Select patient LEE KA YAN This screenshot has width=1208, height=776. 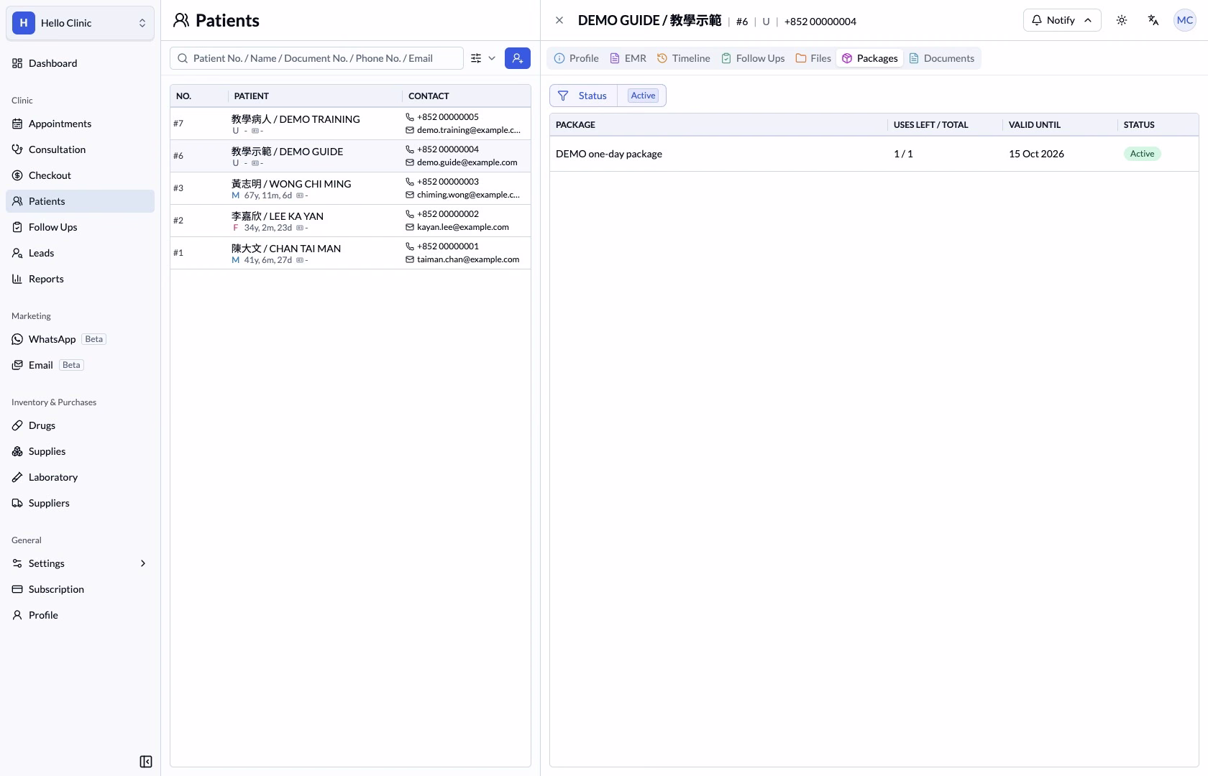pos(350,221)
